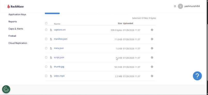Open meta.json file link
208x95 pixels.
point(59,48)
